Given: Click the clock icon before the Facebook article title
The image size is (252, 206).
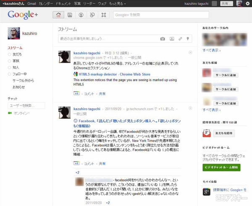Looking at the screenshot, I should click(x=75, y=121).
